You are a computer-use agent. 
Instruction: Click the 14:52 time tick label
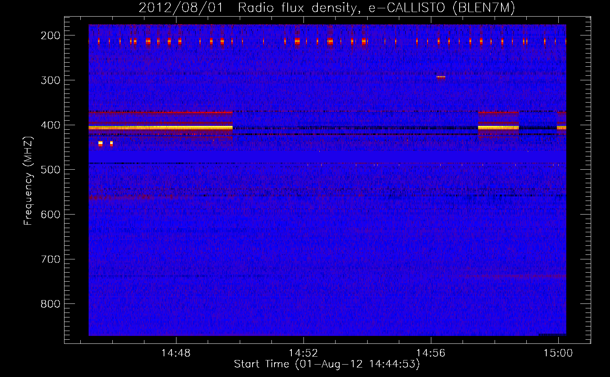(x=303, y=353)
